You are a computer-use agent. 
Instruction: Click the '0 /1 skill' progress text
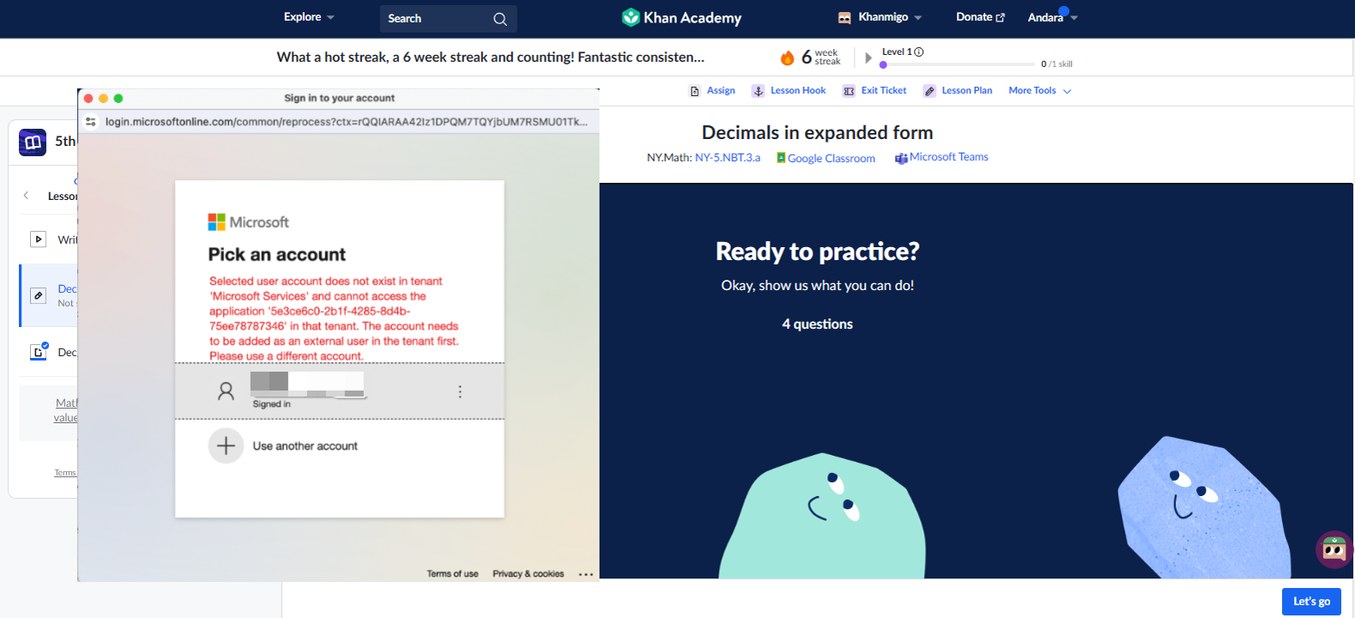click(1056, 64)
